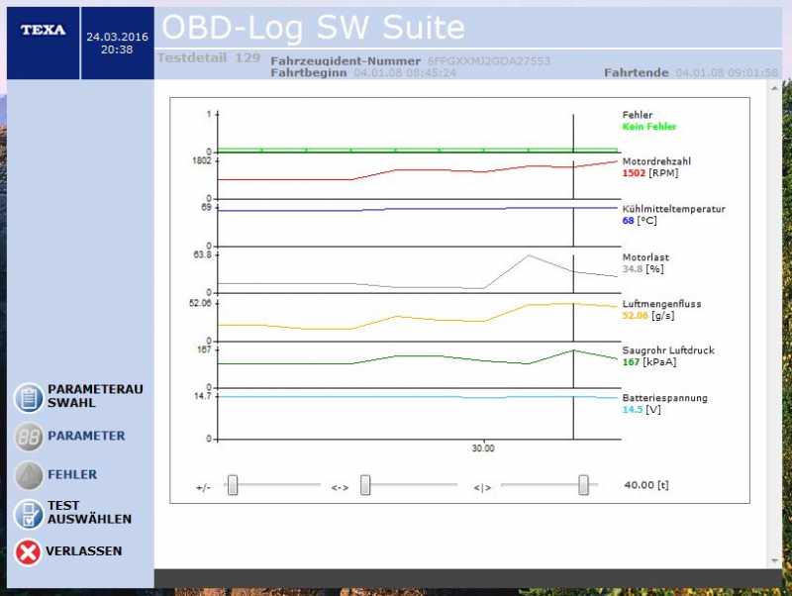
Task: Click the 1502 [RPM] value
Action: tap(650, 173)
